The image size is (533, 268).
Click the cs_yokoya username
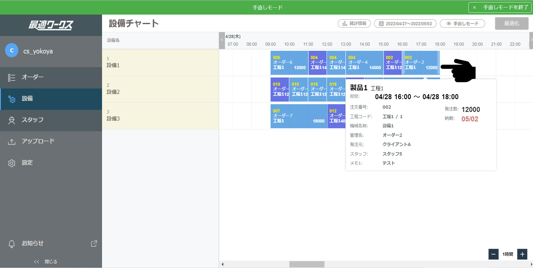[38, 51]
